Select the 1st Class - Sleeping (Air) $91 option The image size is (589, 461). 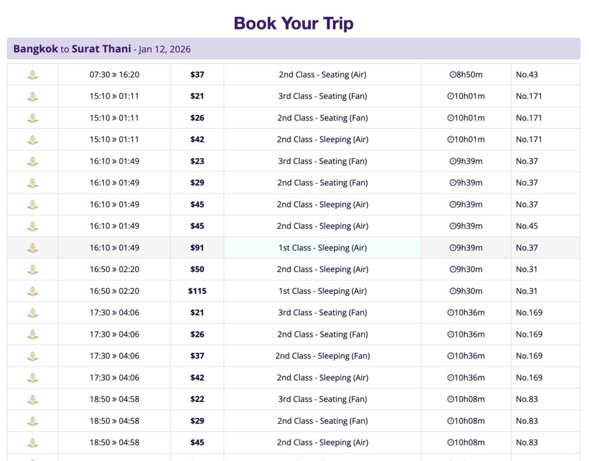(x=322, y=248)
